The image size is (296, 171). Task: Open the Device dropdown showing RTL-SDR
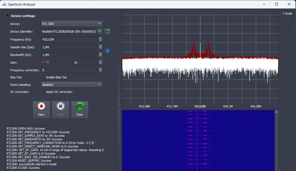(72, 24)
